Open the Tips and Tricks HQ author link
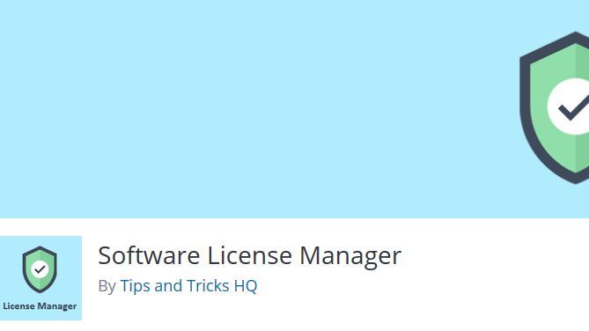The image size is (589, 331). tap(188, 286)
